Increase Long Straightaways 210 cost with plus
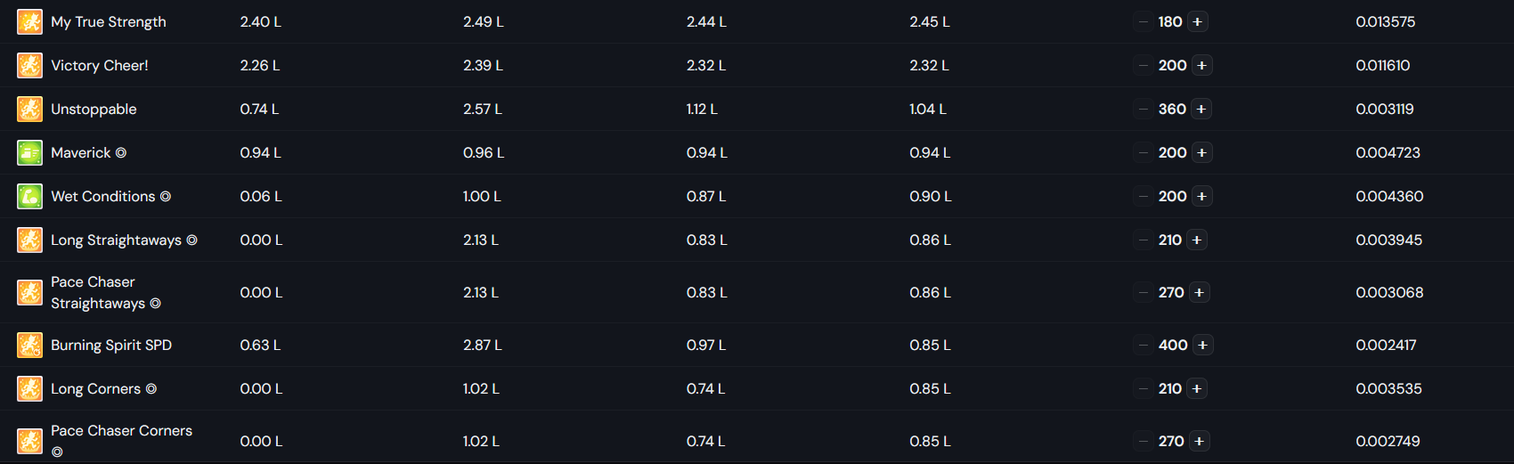 (1197, 240)
